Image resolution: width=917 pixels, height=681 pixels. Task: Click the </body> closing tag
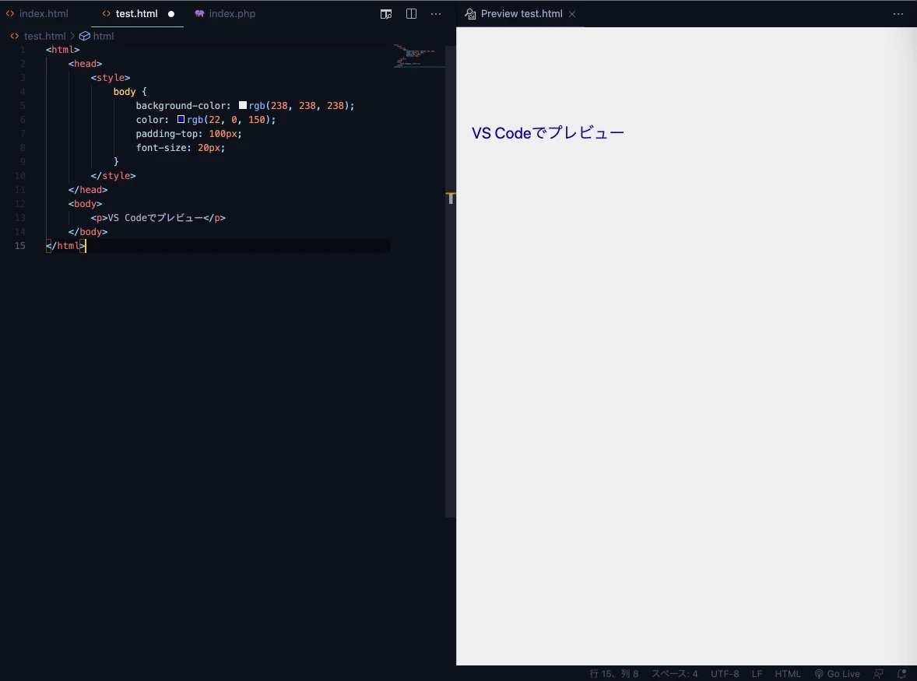(x=88, y=232)
